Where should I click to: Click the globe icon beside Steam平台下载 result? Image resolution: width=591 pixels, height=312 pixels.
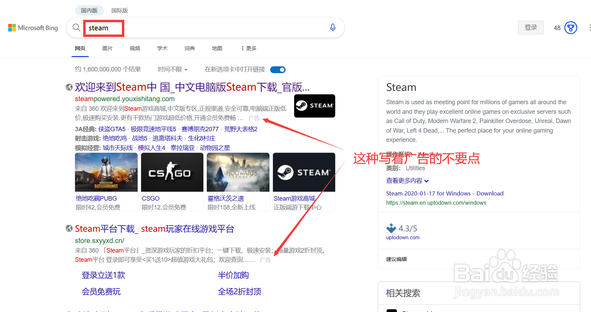pos(69,228)
